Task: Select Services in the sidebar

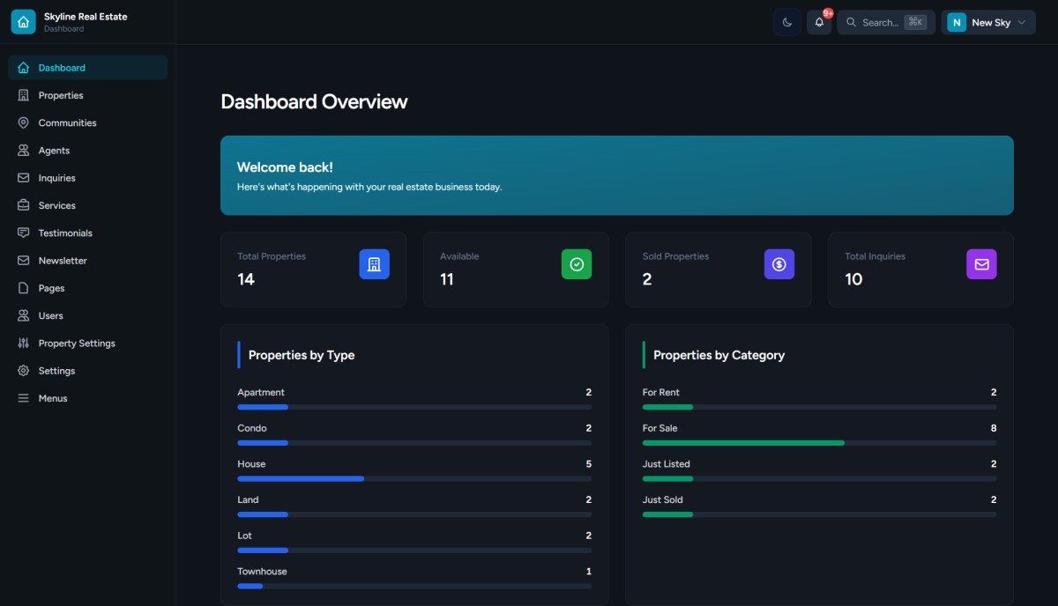Action: (88, 205)
